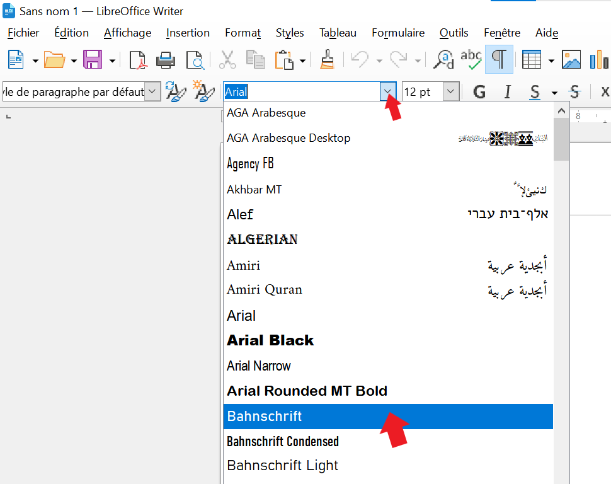Viewport: 611px width, 484px height.
Task: Expand the paragraph style dropdown
Action: [153, 92]
